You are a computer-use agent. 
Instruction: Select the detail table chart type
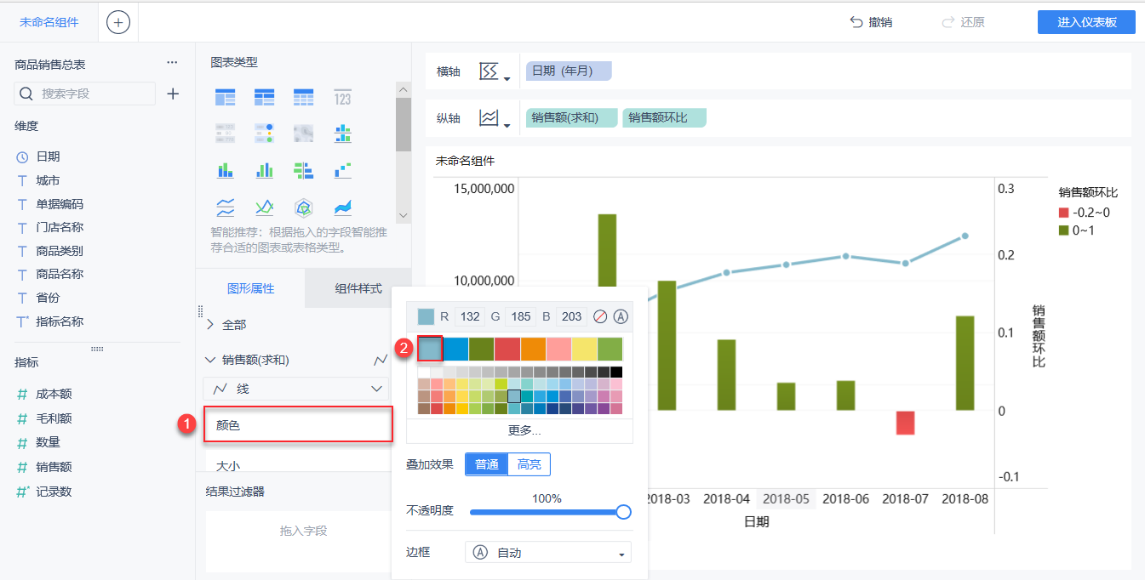click(x=304, y=97)
